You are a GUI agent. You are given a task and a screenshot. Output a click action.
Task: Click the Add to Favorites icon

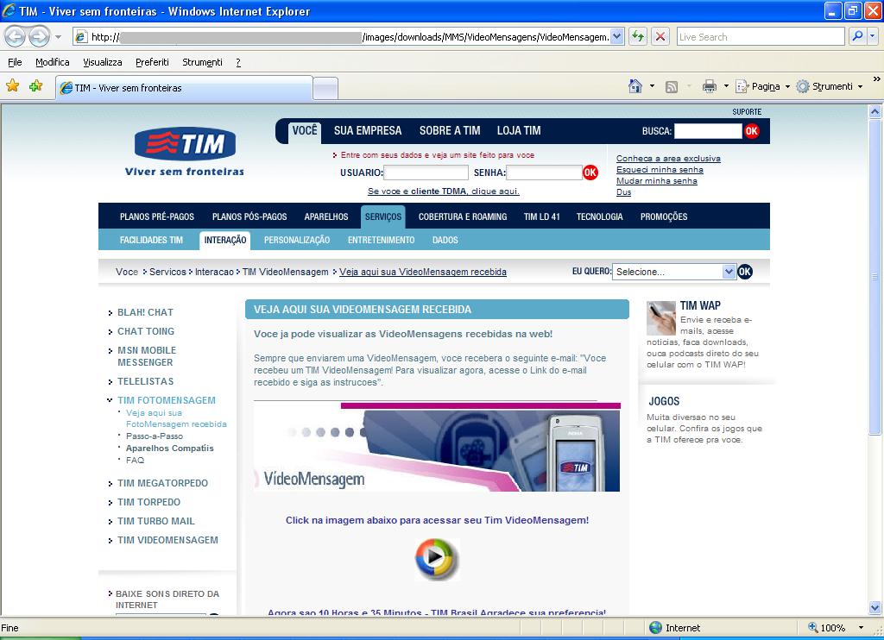click(x=36, y=85)
